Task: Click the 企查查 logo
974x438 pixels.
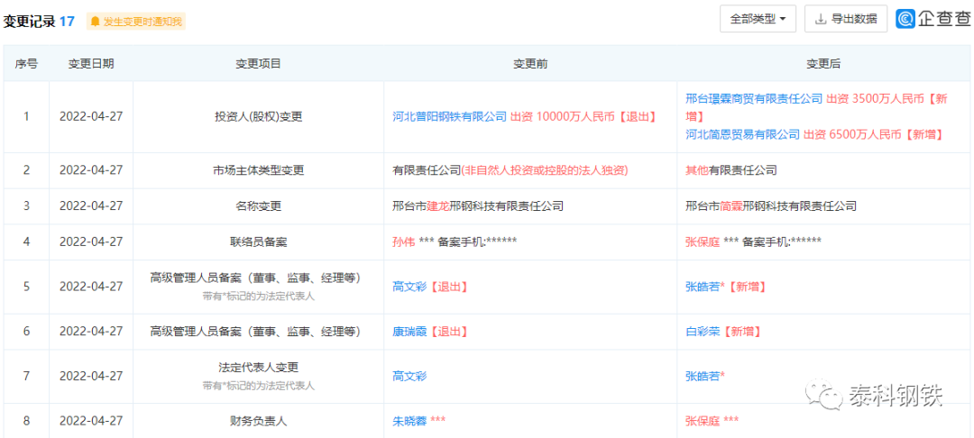Action: pos(933,18)
